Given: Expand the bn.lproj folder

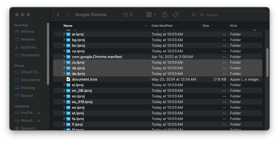Looking at the screenshot, I should point(64,45).
